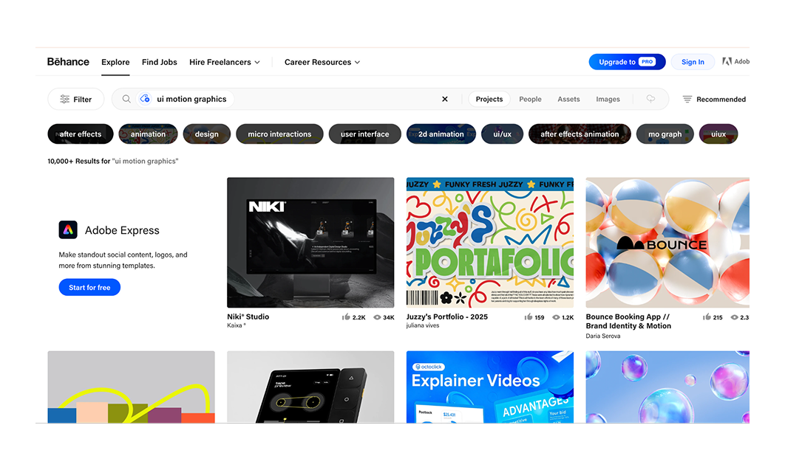Click the icon after Images tab
785x470 pixels.
pos(650,99)
